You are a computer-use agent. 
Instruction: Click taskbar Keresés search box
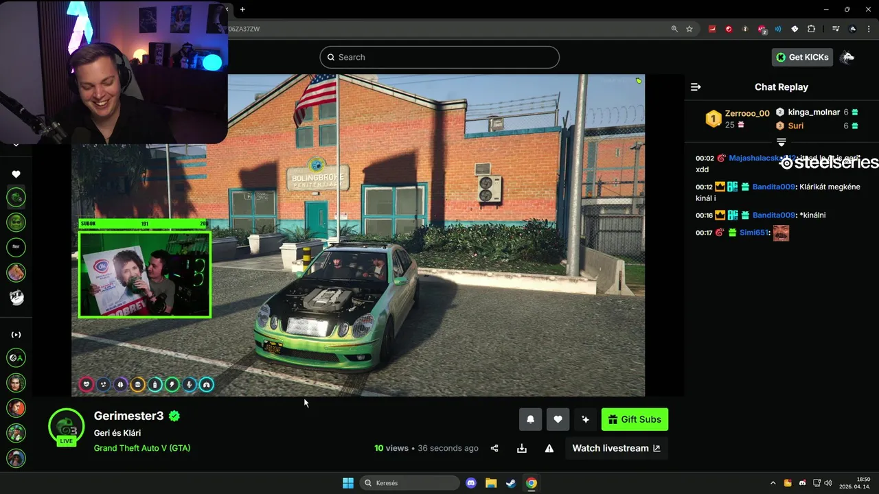click(x=410, y=483)
